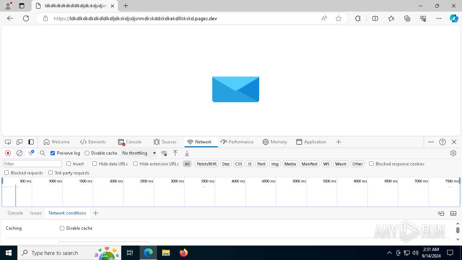Open Network settings gear icon

coord(453,153)
